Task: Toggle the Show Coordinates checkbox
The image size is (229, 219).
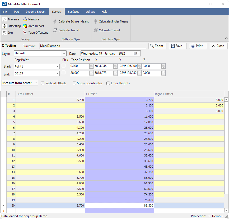Action: coord(74,83)
